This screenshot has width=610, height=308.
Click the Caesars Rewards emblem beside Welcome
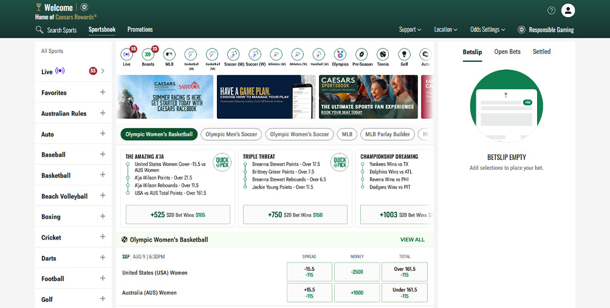(84, 7)
